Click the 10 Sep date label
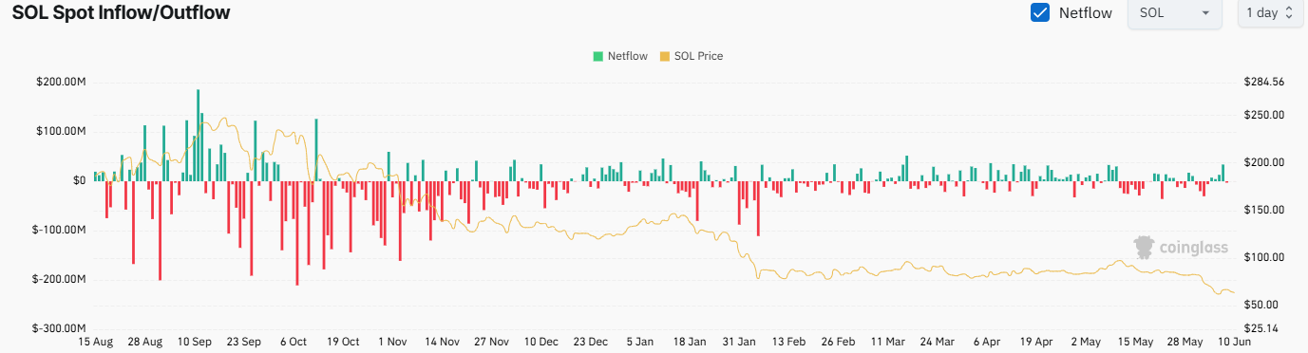 195,341
